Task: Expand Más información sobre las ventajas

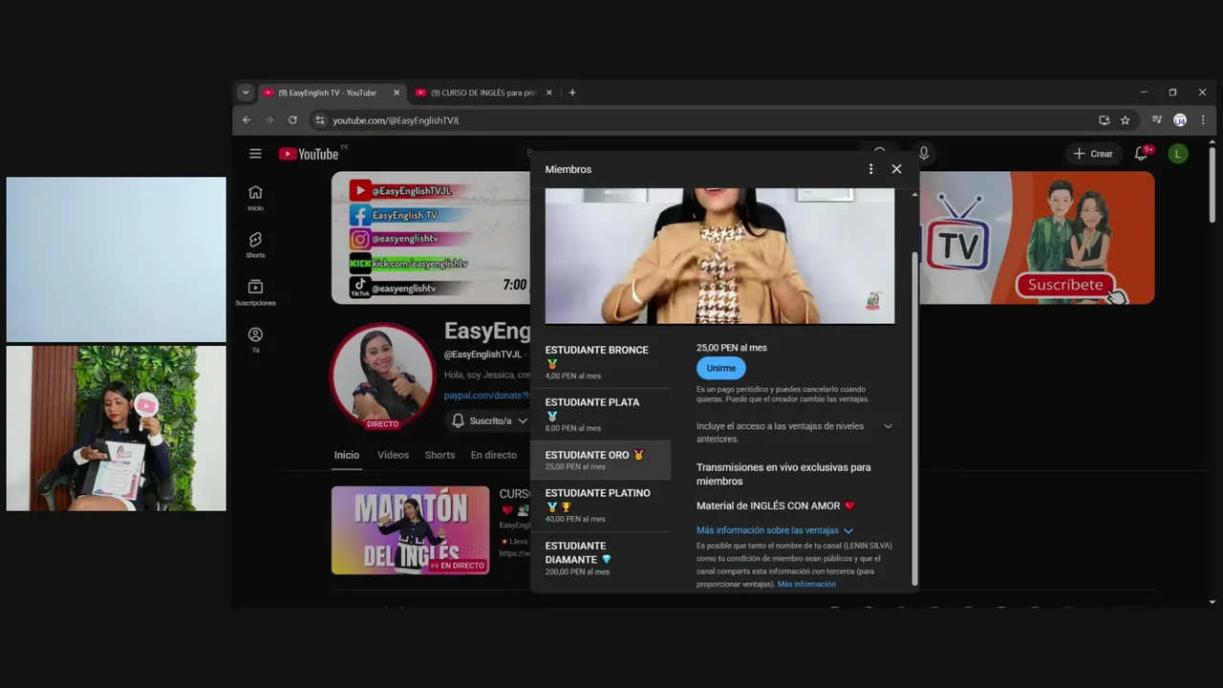Action: [775, 530]
